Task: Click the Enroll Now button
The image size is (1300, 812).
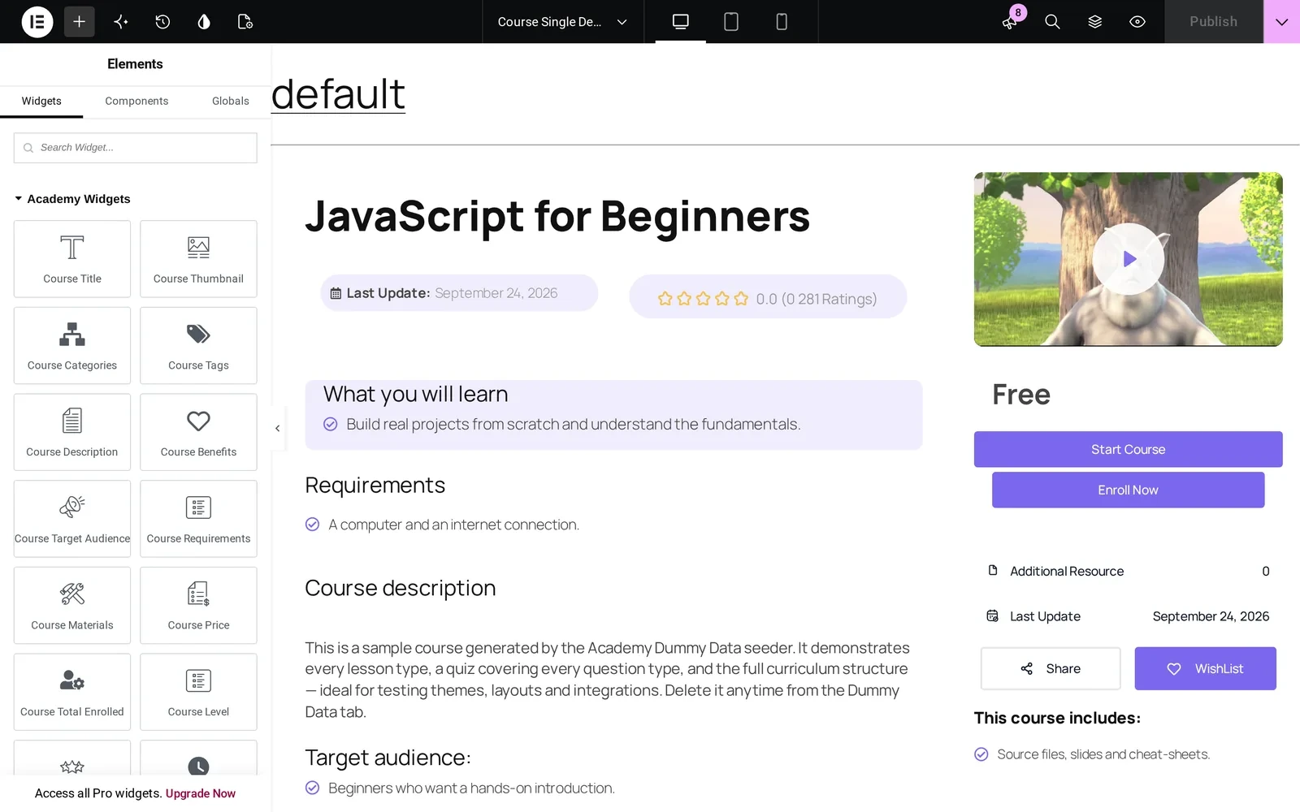Action: tap(1128, 490)
